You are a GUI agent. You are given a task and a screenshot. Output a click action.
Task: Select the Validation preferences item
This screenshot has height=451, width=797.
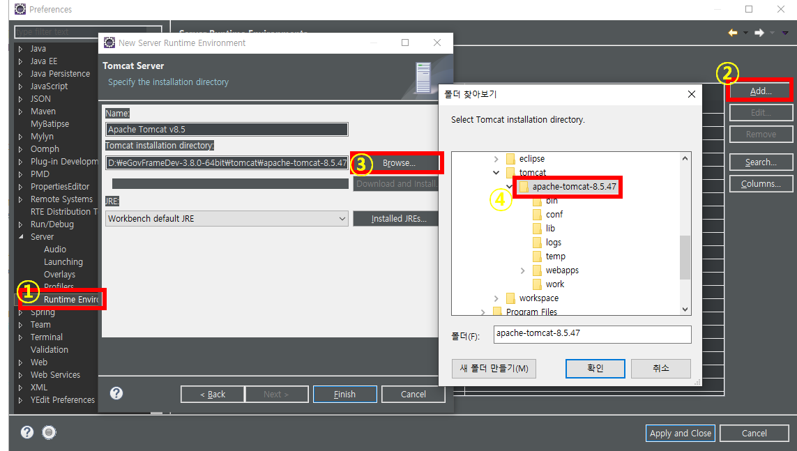(50, 349)
